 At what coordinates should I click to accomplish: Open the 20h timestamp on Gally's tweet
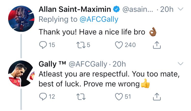coord(119,64)
